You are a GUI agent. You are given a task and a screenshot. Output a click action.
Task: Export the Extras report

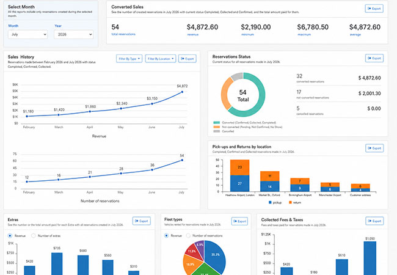[x=142, y=221]
